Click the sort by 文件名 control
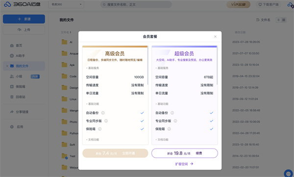Image resolution: width=294 pixels, height=177 pixels. coord(263,20)
